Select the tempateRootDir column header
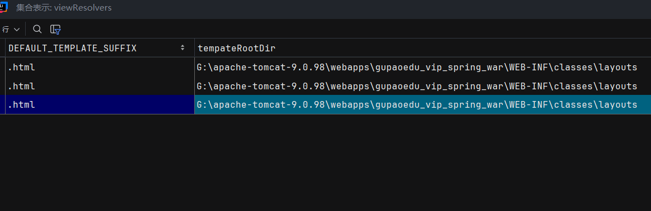This screenshot has height=211, width=651. point(423,48)
